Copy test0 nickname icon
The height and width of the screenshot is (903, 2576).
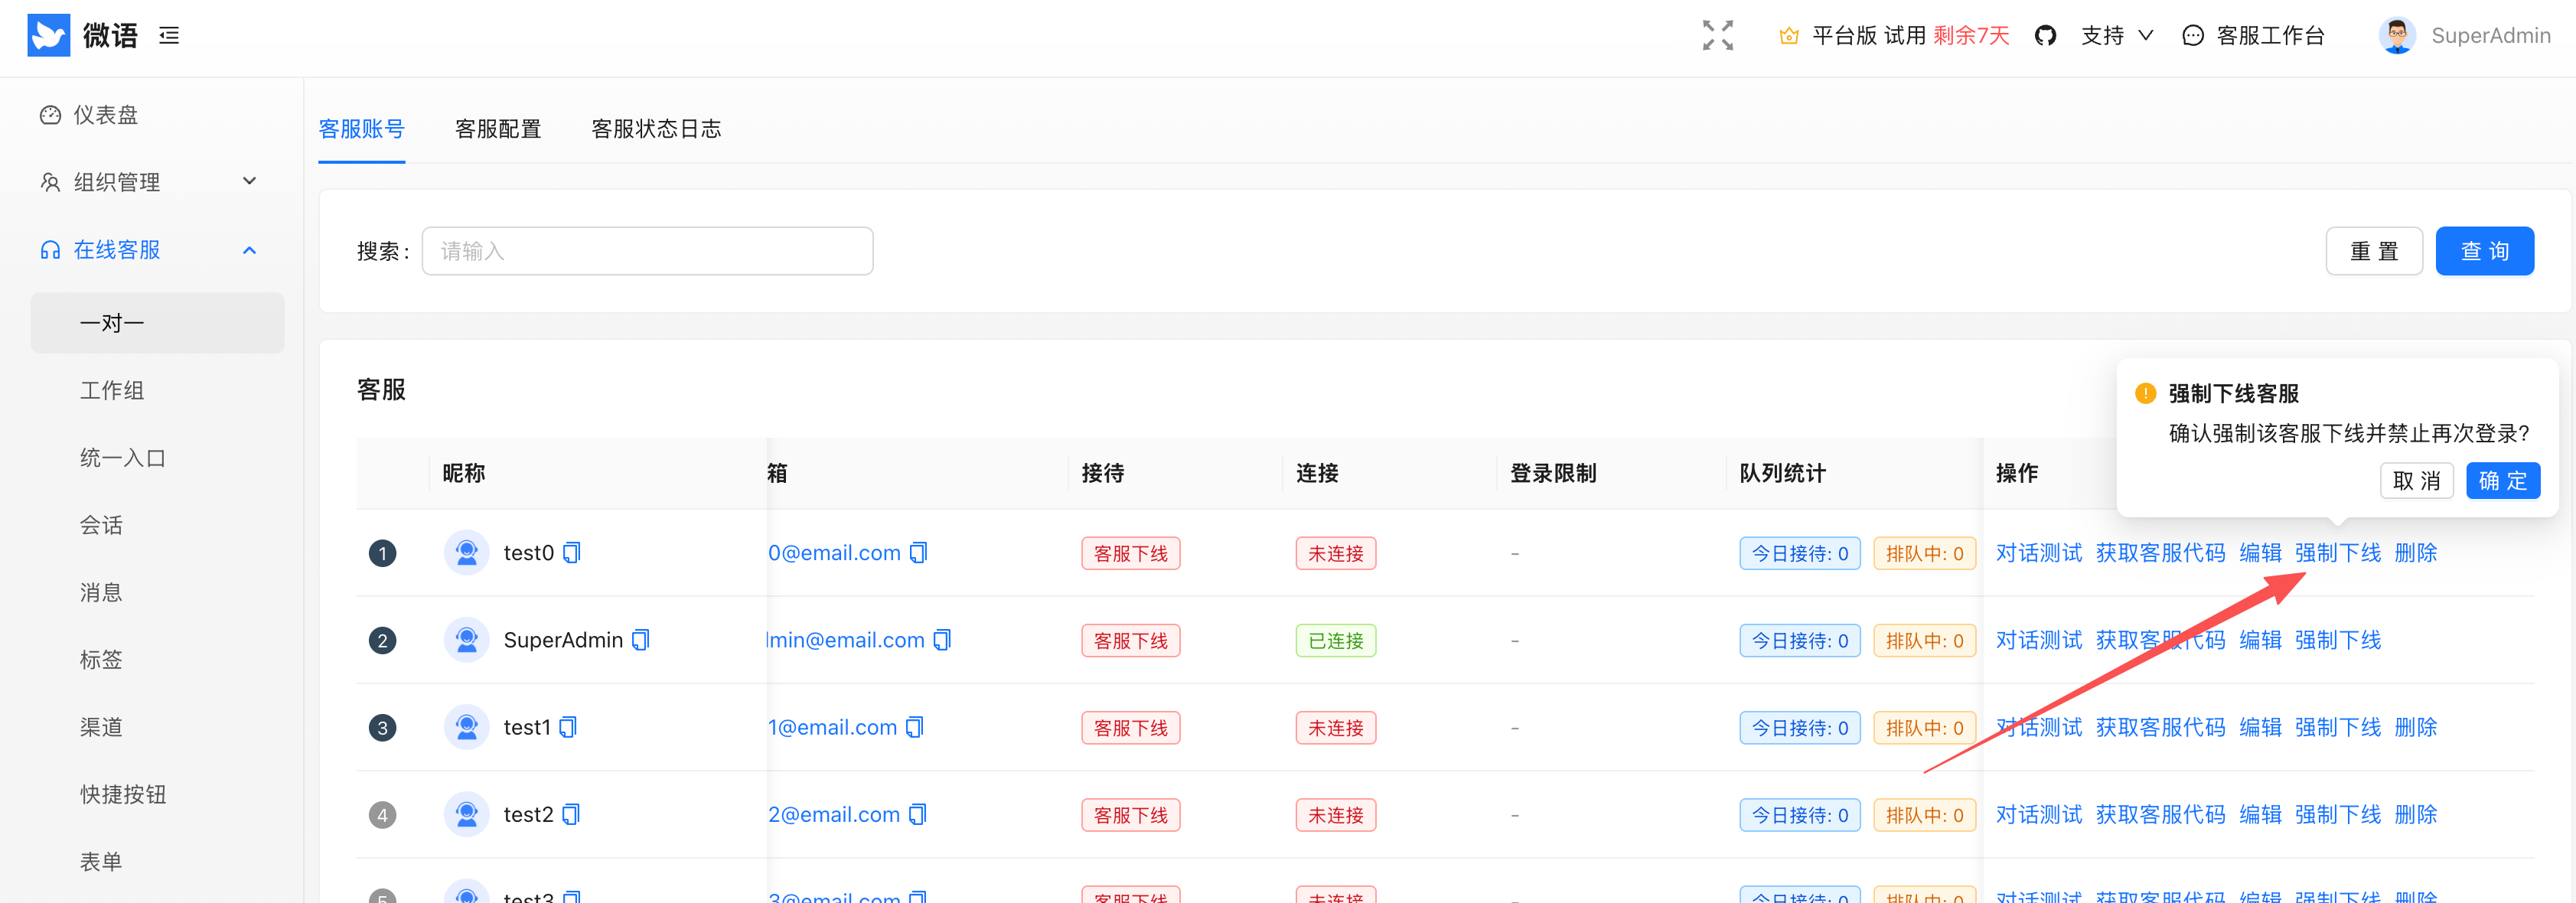[572, 553]
